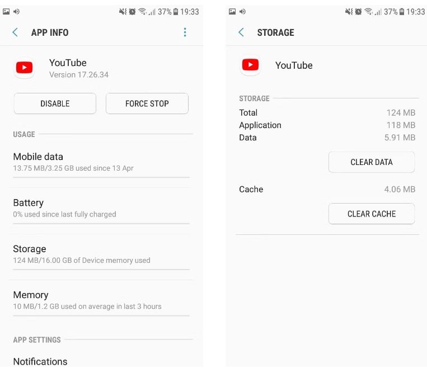Tap the APP INFO title
The image size is (427, 387).
pyautogui.click(x=50, y=32)
